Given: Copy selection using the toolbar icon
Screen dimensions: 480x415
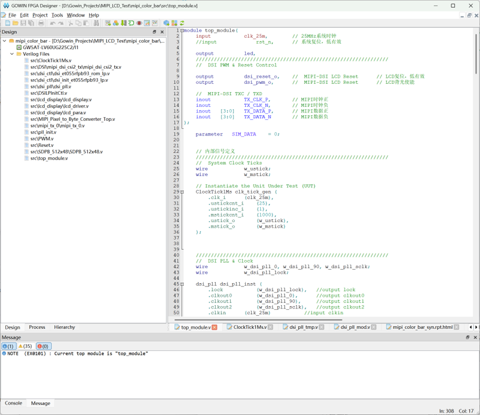Looking at the screenshot, I should (78, 23).
